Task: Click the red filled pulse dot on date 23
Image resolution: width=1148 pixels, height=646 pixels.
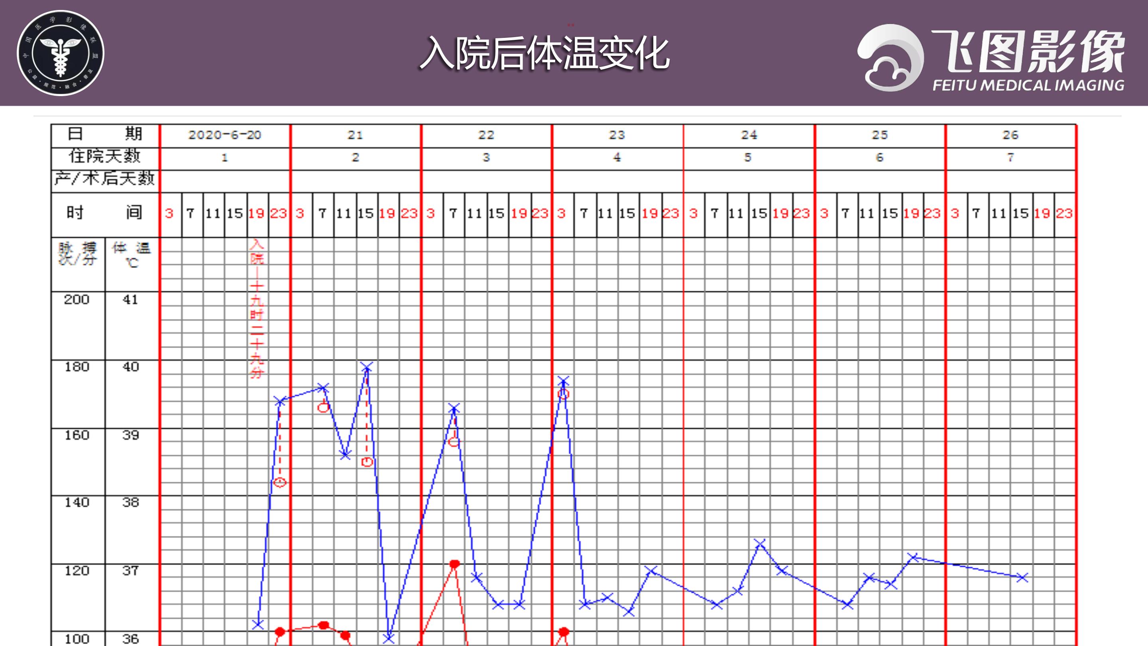Action: (564, 632)
